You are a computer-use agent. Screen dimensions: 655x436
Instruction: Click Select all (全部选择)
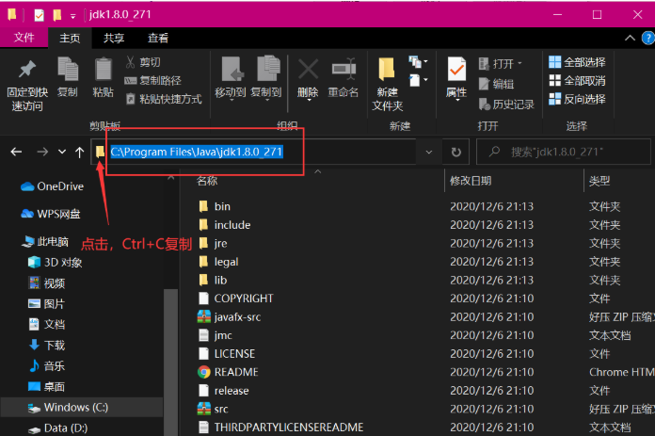(x=577, y=62)
